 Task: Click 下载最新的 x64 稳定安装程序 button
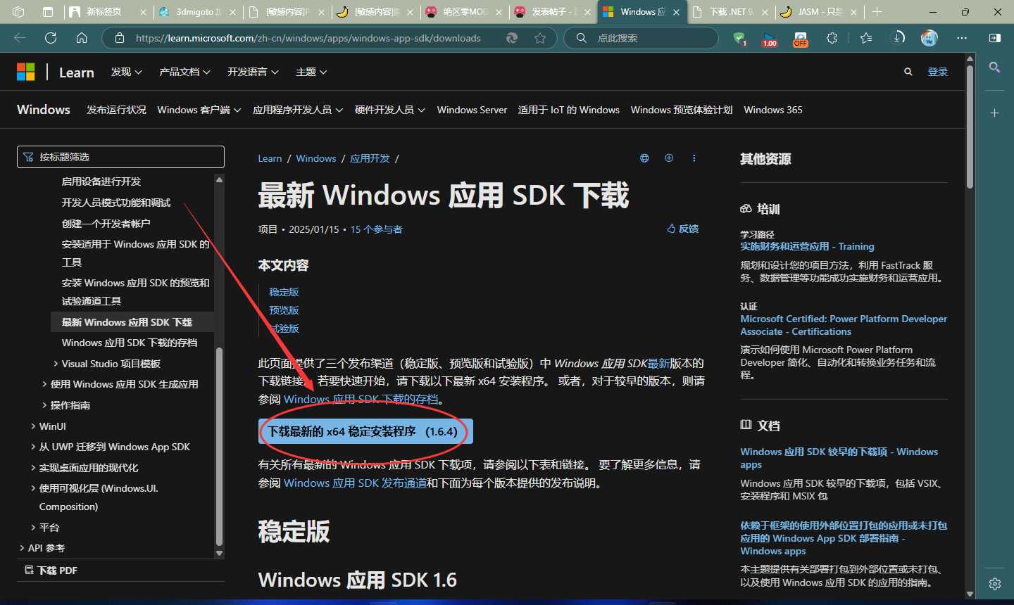coord(364,431)
